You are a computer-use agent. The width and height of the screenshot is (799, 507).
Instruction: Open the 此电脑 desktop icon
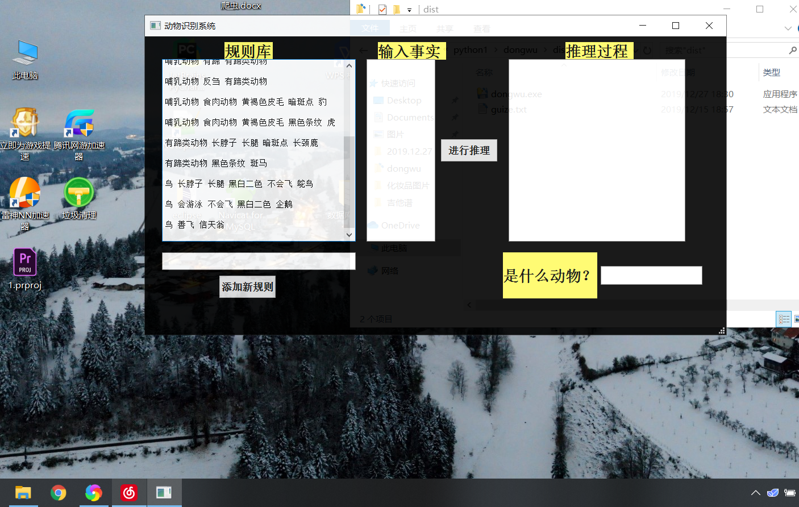pos(25,60)
